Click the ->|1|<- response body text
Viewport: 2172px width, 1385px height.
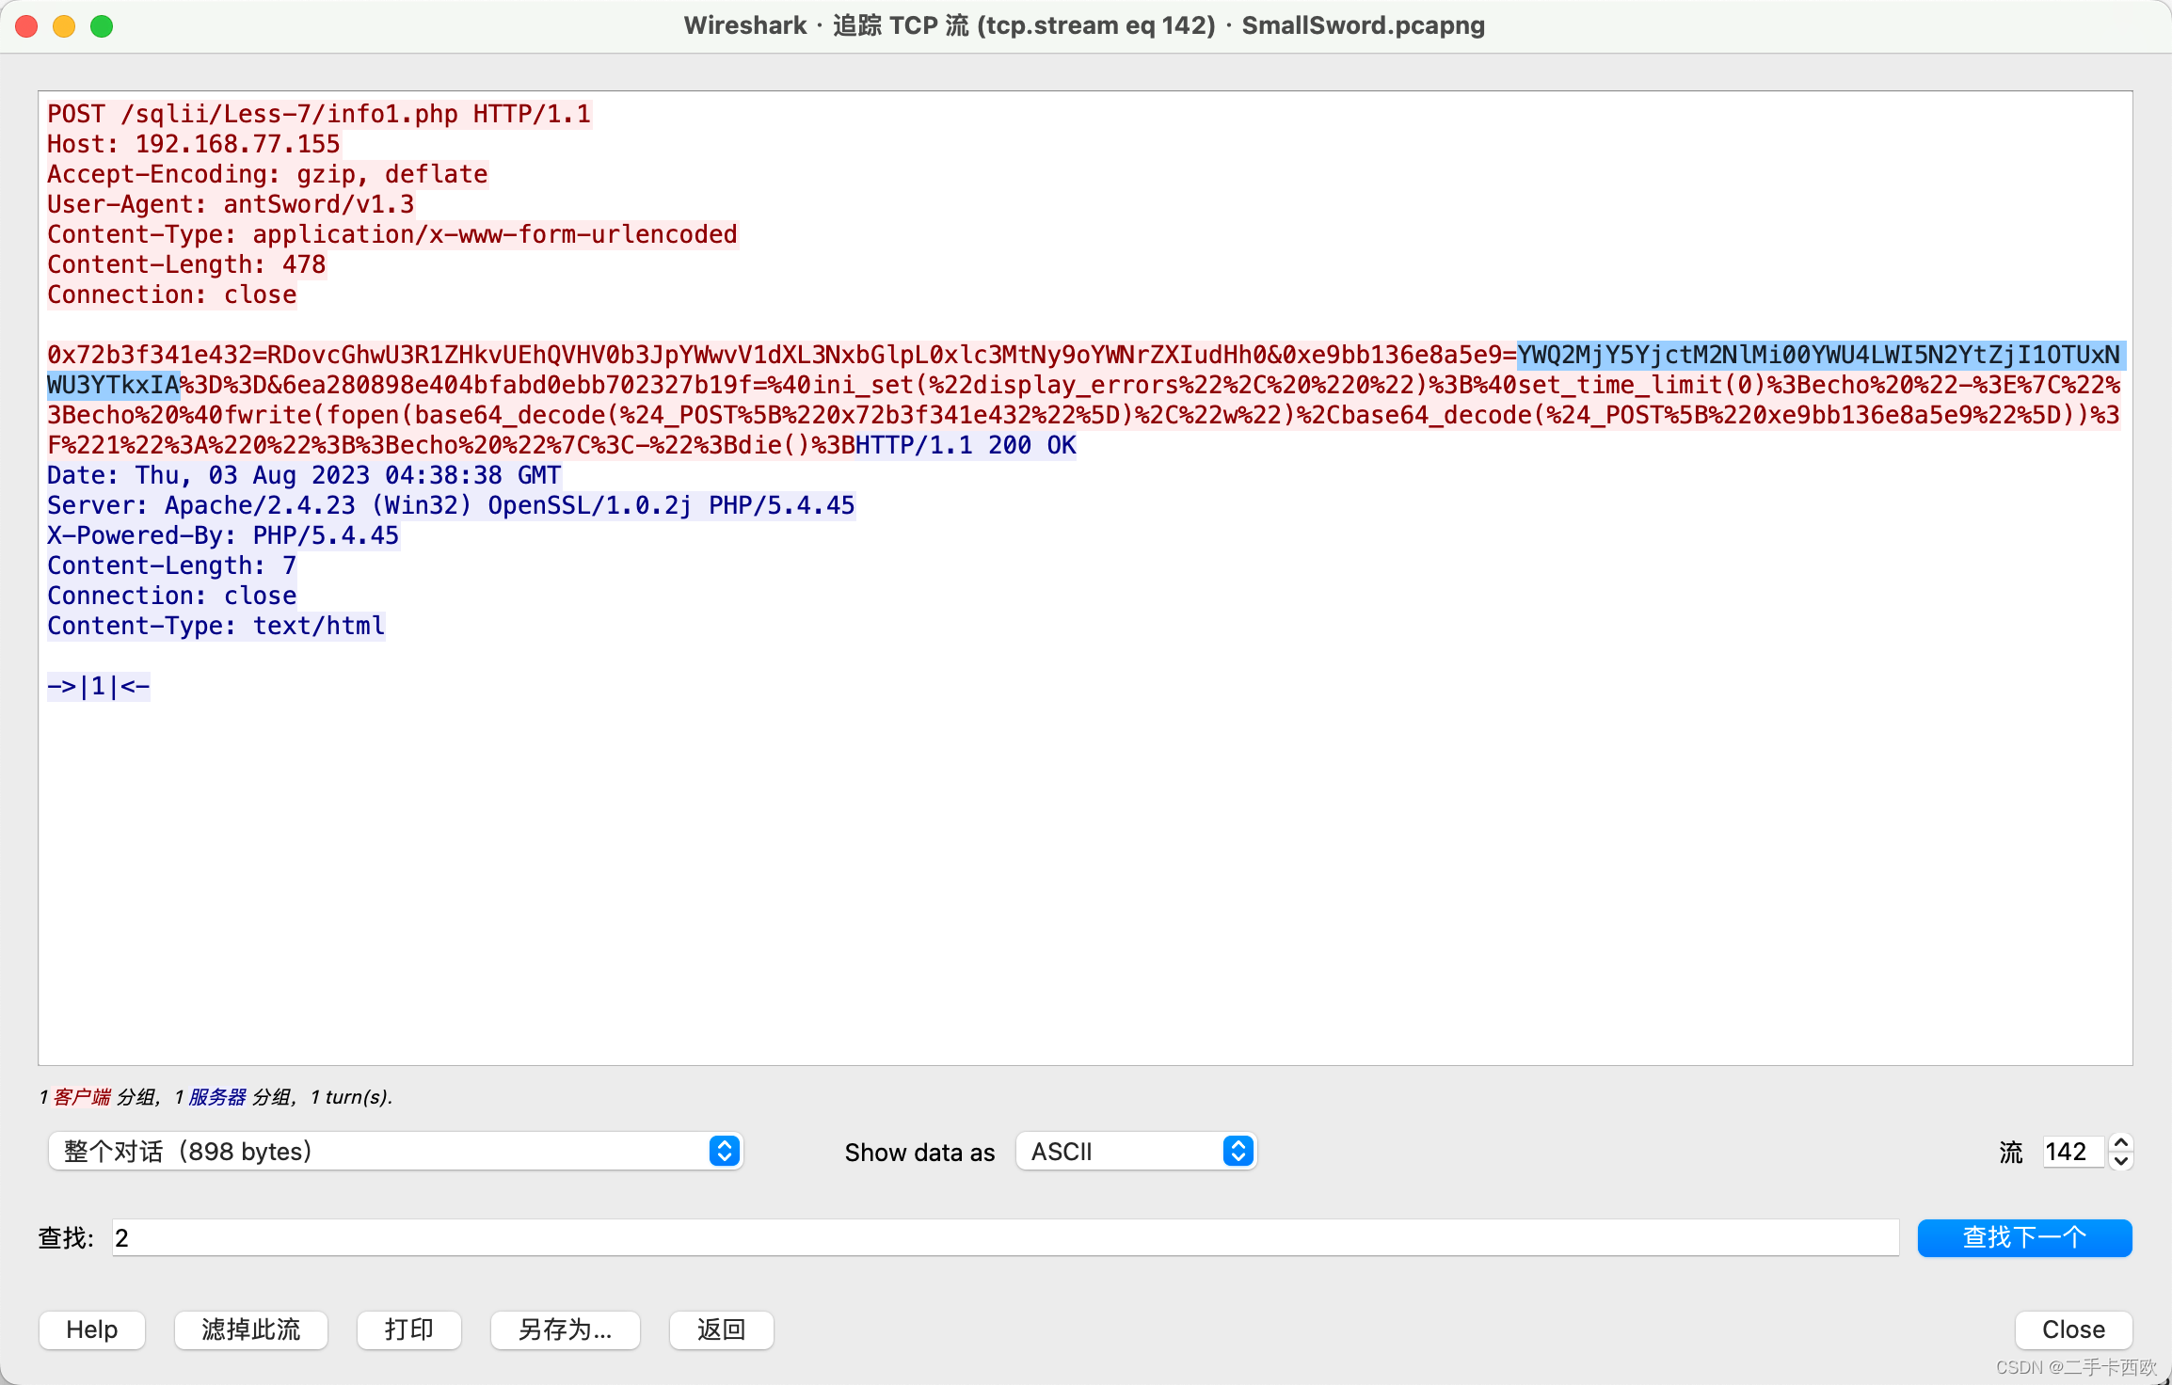point(99,686)
